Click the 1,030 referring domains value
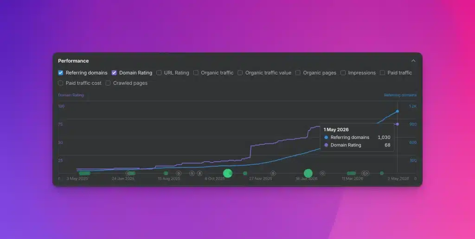 pos(384,138)
